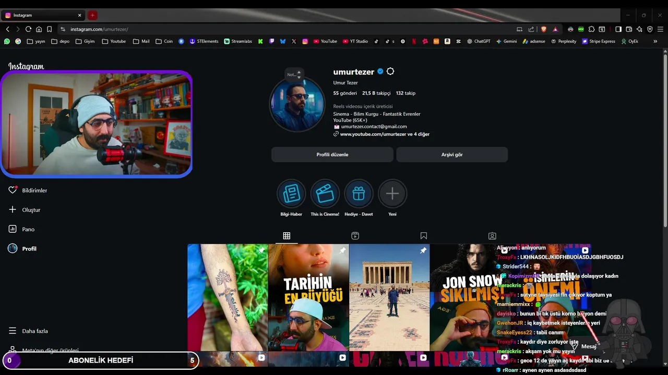
Task: Click Arşivi gör button
Action: (452, 155)
